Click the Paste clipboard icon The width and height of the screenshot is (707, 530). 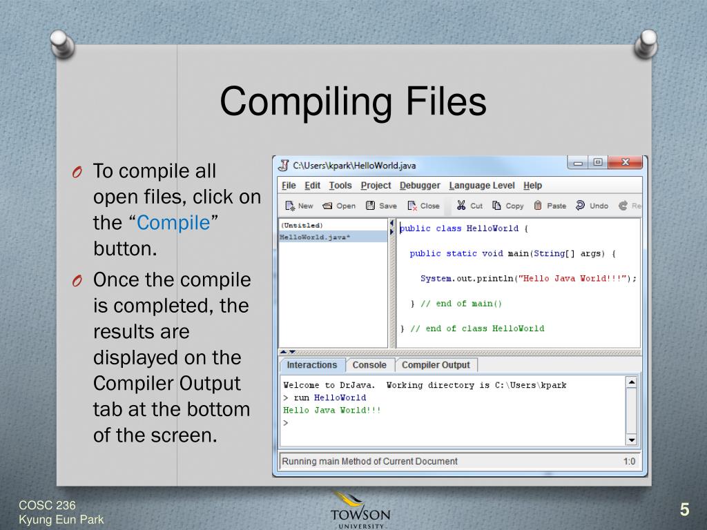(x=537, y=206)
